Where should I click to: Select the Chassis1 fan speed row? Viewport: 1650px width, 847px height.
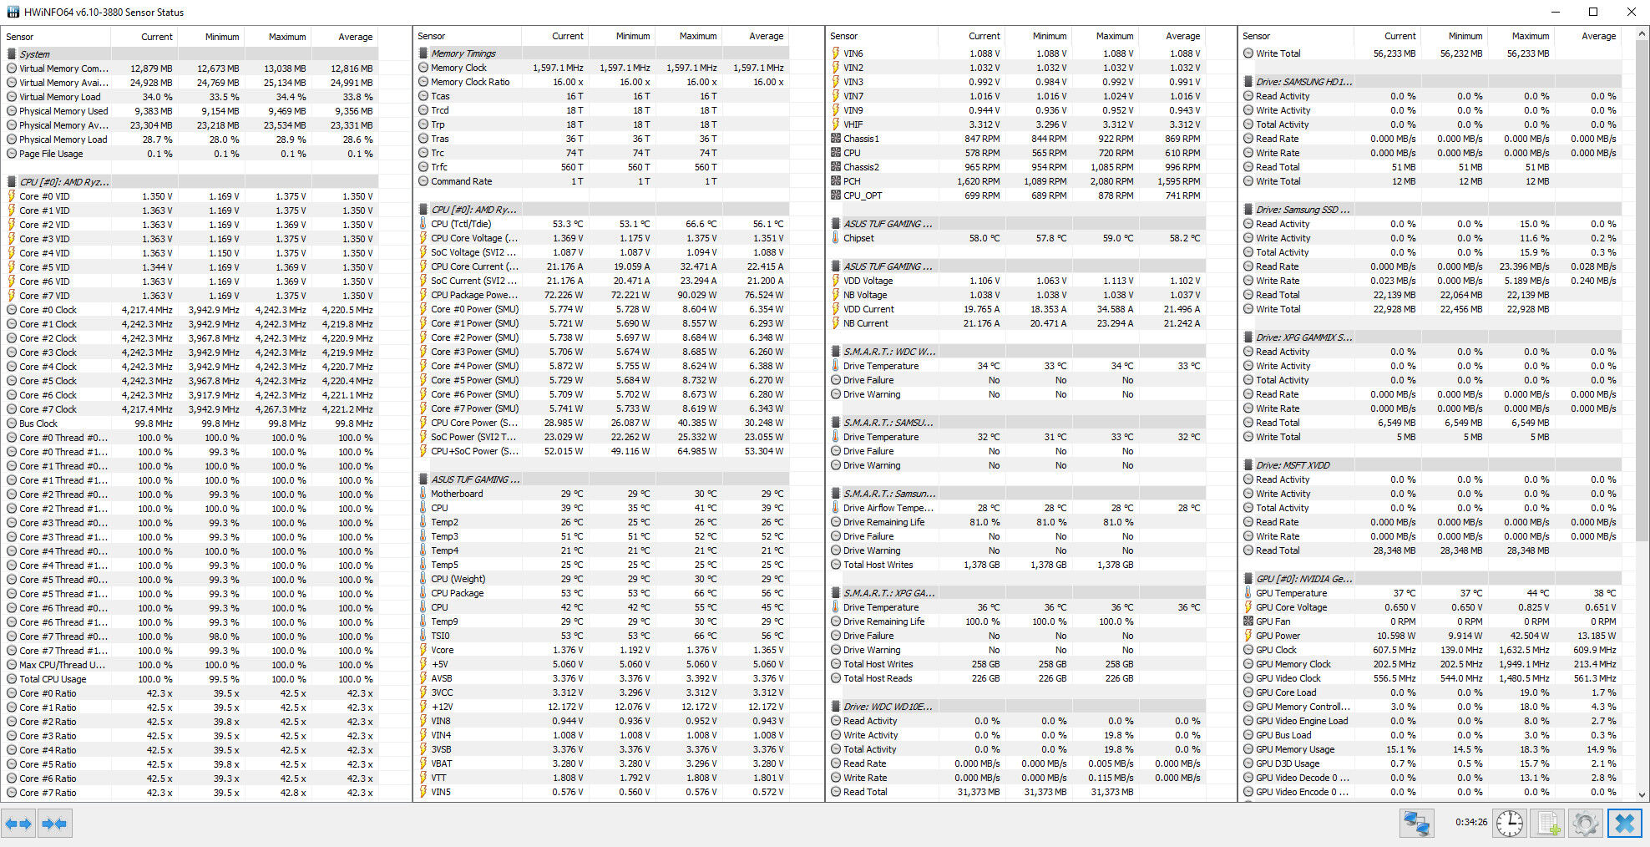click(1015, 139)
